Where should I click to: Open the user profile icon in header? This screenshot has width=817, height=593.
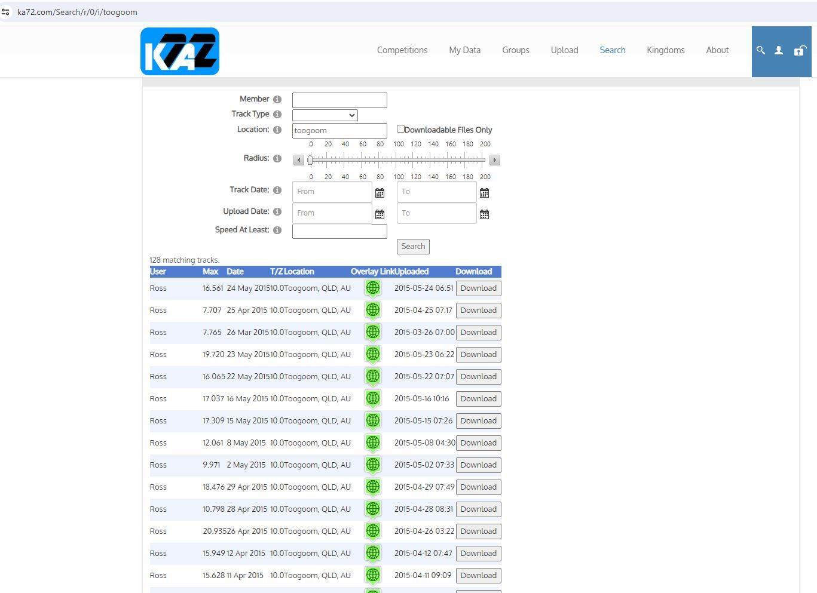pos(779,51)
